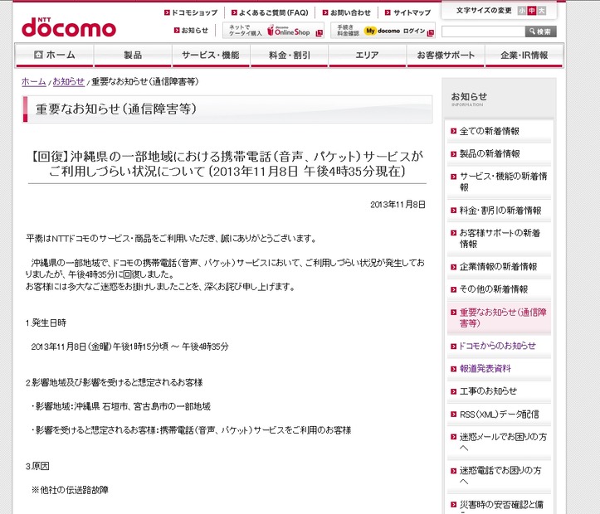The height and width of the screenshot is (514, 600).
Task: Open お客様サポートの新着情報 in sidebar
Action: [499, 239]
